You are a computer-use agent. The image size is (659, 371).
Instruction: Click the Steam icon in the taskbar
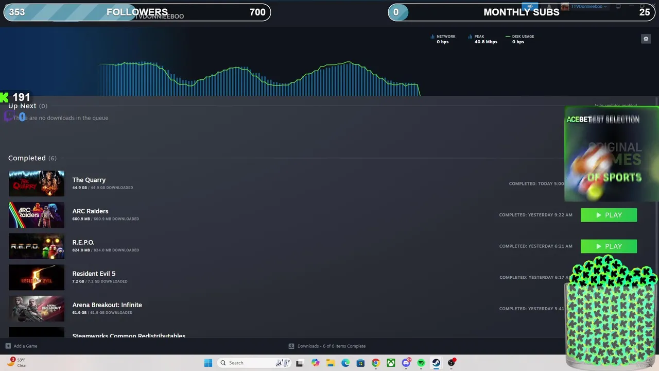(436, 363)
